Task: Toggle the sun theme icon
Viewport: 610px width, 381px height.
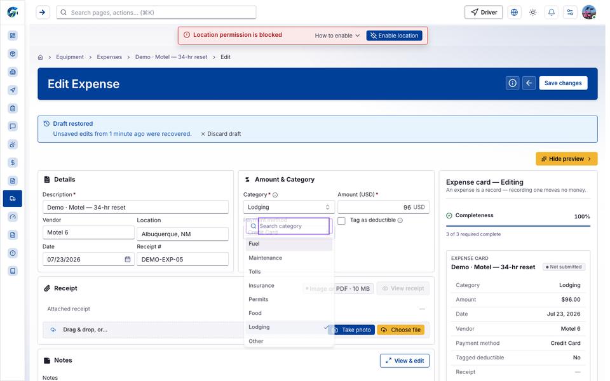Action: pyautogui.click(x=533, y=13)
